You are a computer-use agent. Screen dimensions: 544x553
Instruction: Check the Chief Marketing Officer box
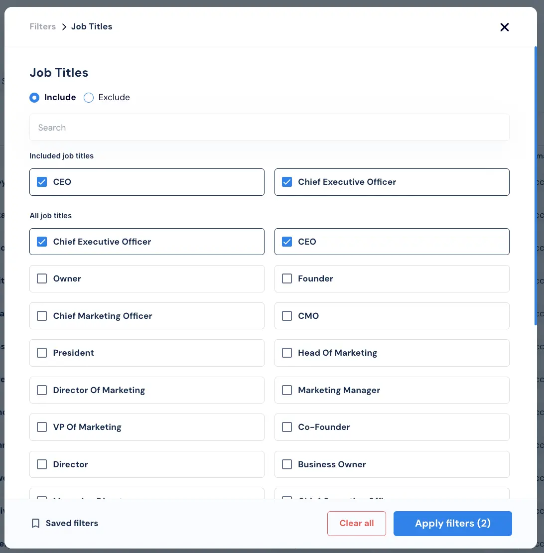[42, 316]
